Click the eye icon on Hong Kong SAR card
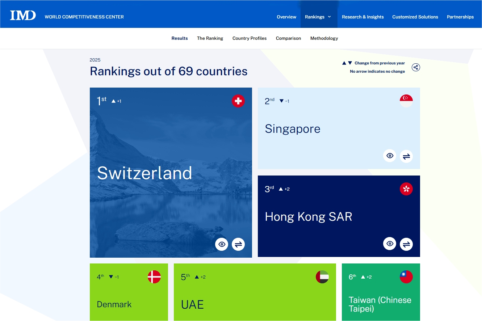The width and height of the screenshot is (482, 321). pos(390,244)
